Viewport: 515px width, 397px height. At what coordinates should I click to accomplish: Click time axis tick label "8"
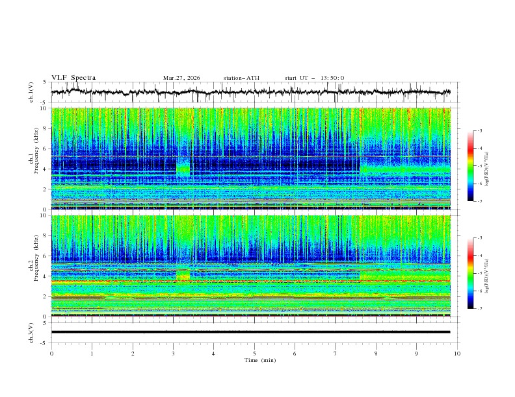pos(376,354)
